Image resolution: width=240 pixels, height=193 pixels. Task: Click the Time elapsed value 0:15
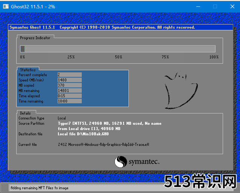(70, 96)
